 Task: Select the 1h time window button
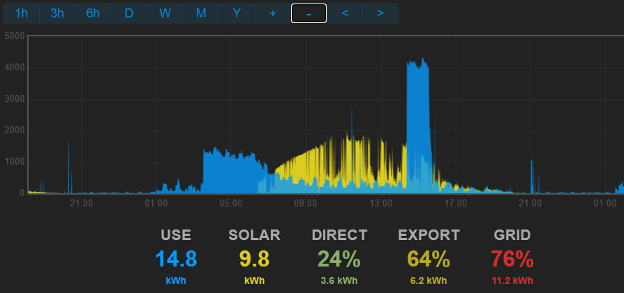[22, 13]
